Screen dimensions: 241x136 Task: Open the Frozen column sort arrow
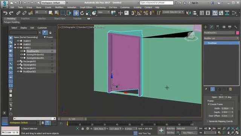(45, 37)
